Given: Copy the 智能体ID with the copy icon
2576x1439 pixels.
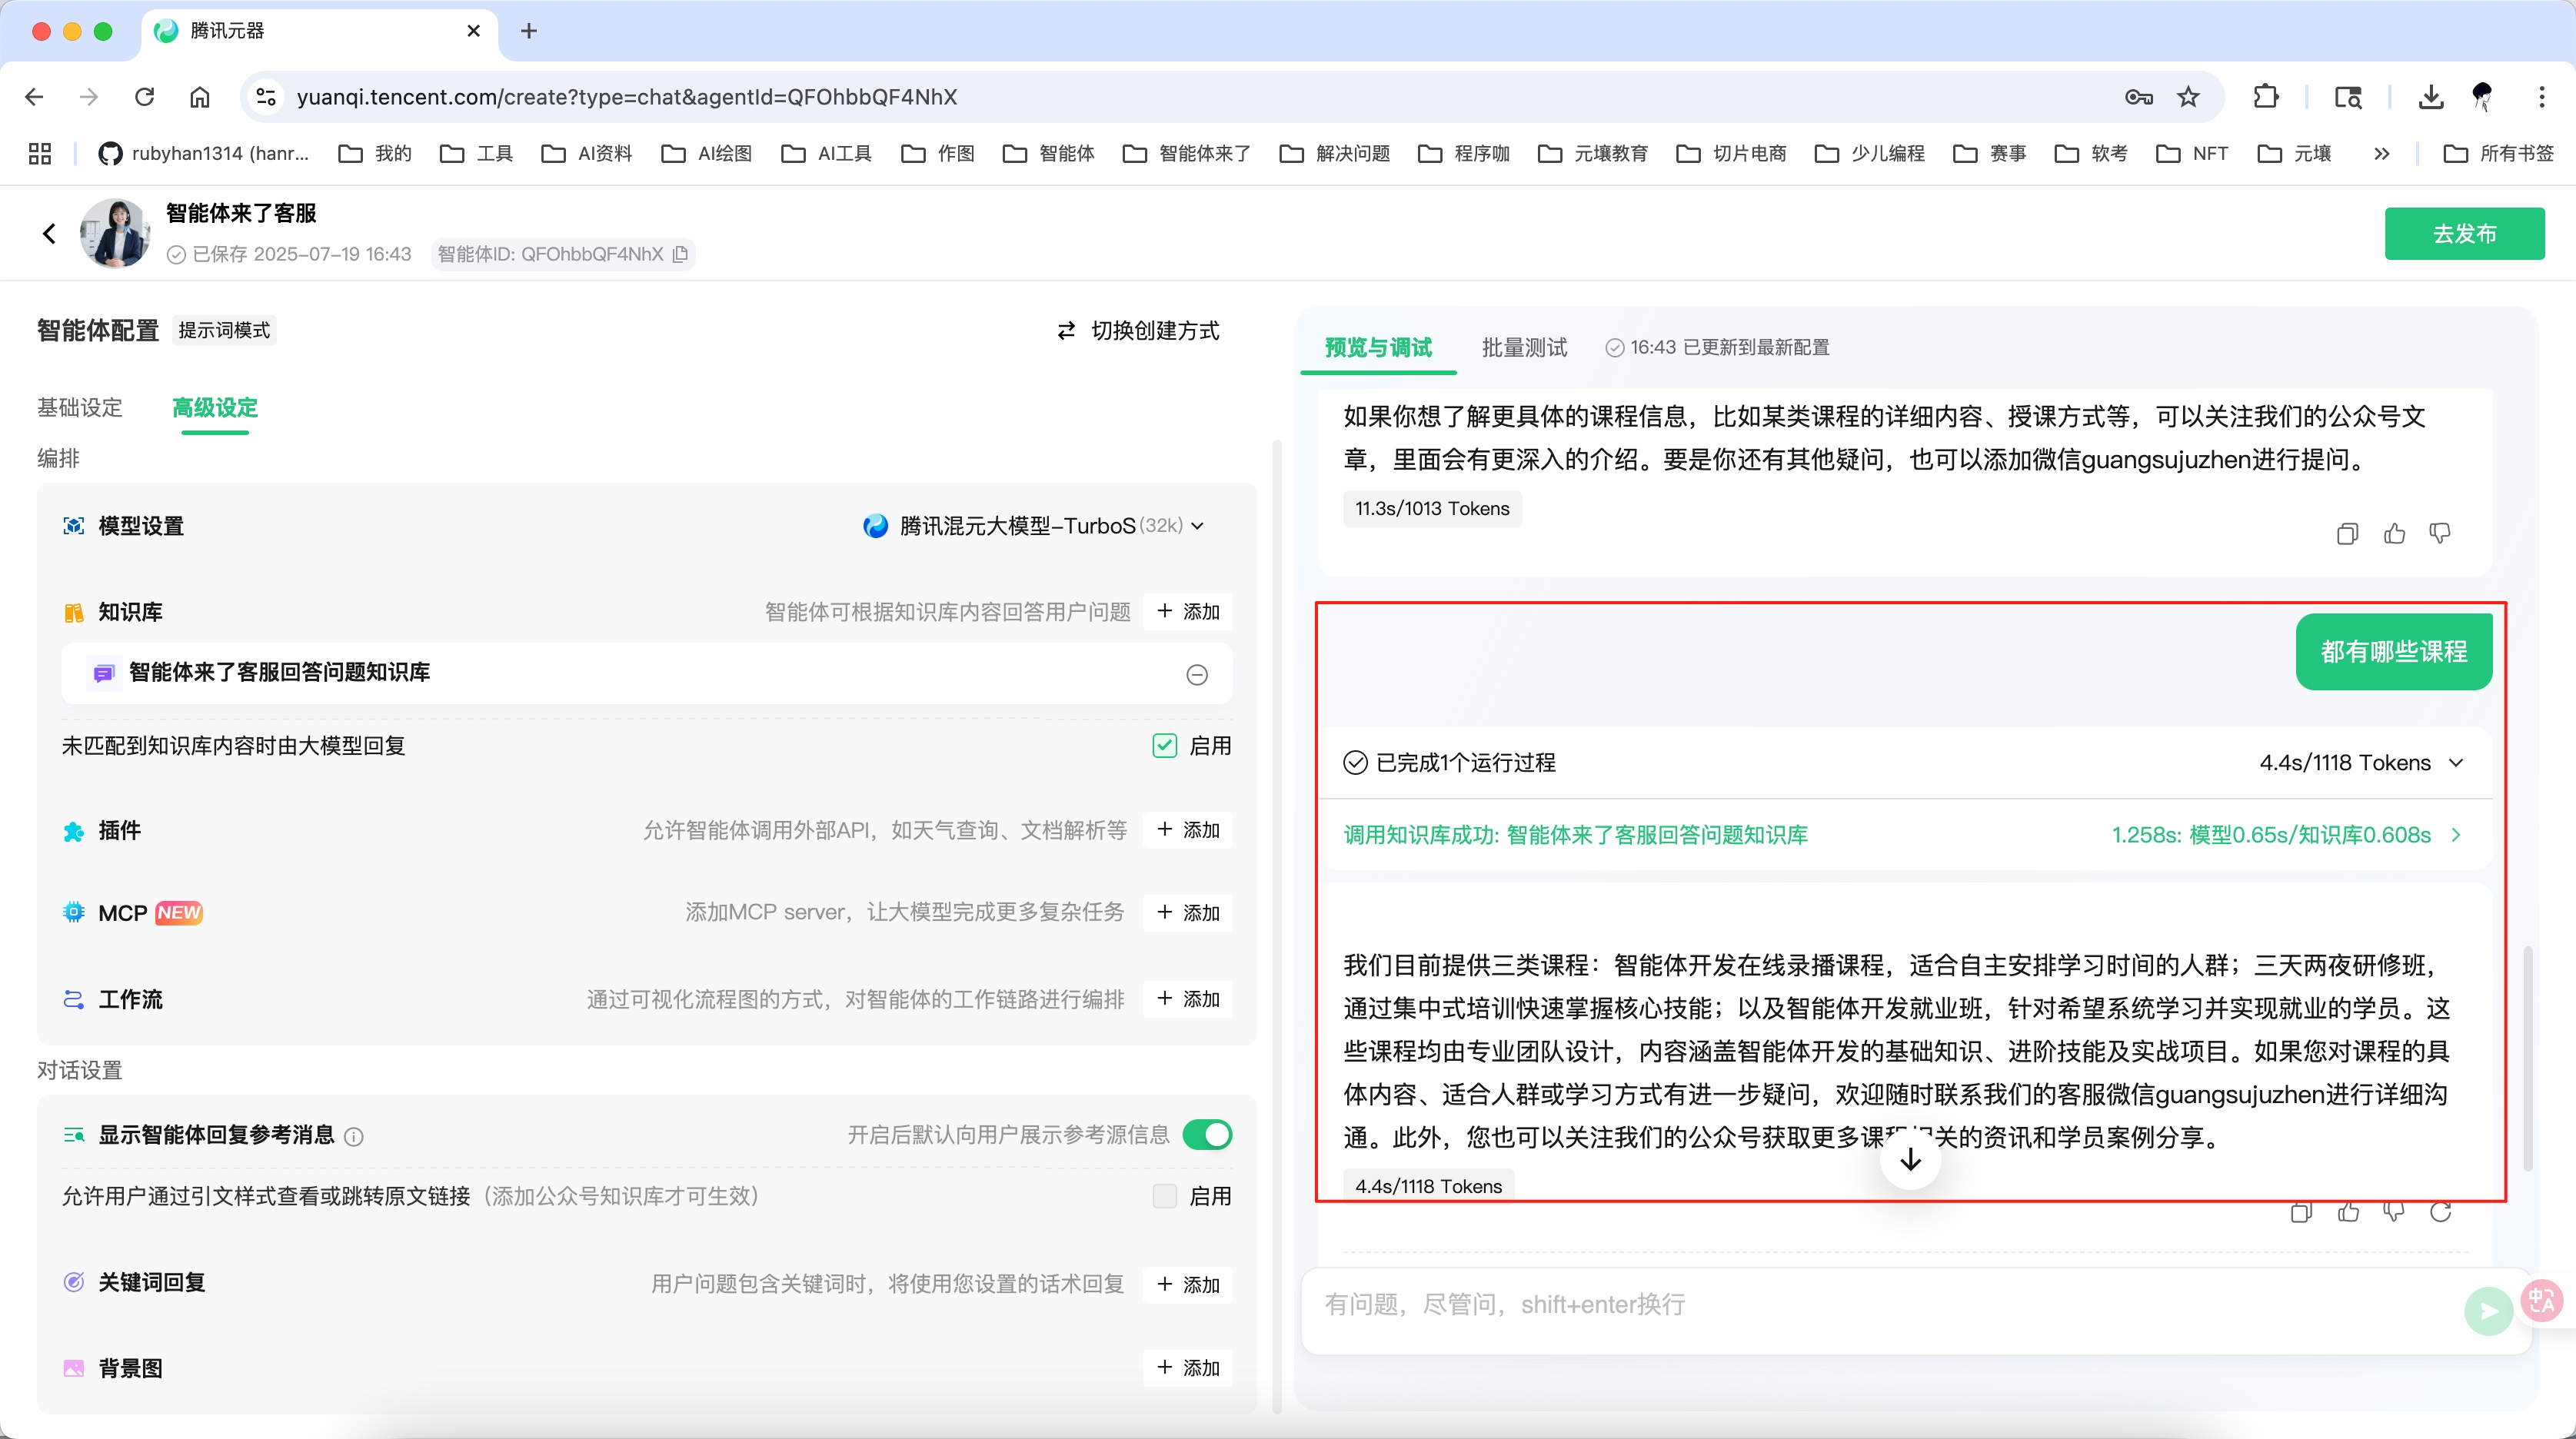Looking at the screenshot, I should pyautogui.click(x=680, y=254).
